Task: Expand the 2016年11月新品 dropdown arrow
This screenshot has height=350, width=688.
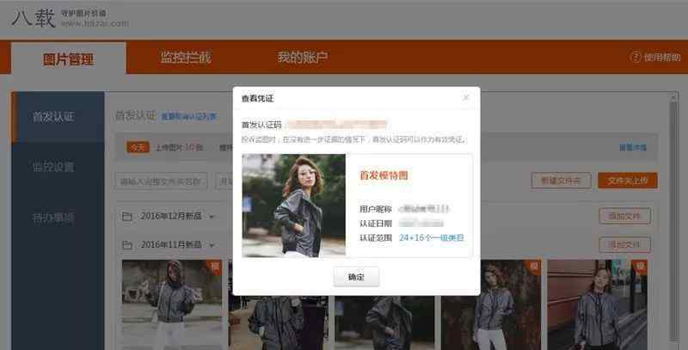Action: coord(212,245)
